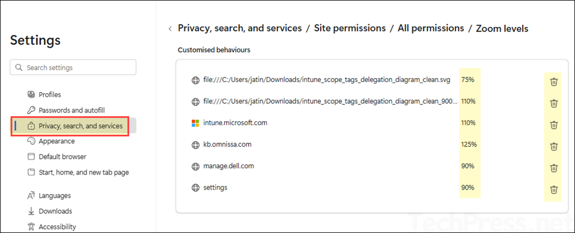Open Appearance settings
Viewport: 575px width, 233px height.
(57, 141)
